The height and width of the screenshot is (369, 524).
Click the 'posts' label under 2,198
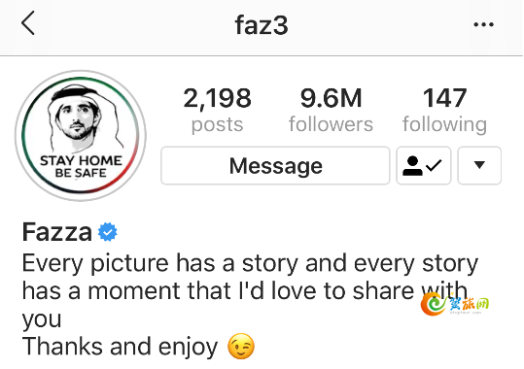[x=217, y=125]
